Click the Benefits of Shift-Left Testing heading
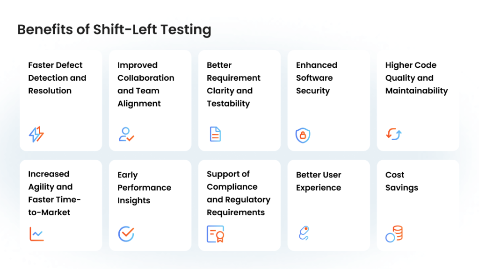This screenshot has width=479, height=269. tap(114, 30)
